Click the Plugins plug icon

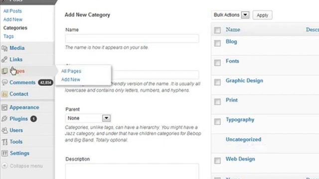(4, 119)
